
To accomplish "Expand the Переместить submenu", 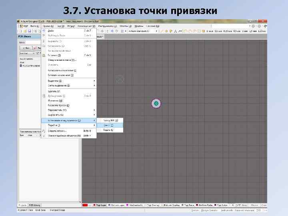I will coord(69,110).
